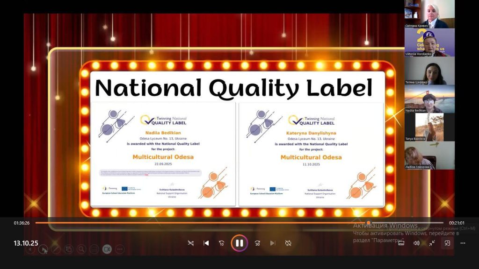
Task: Click Kateryna Danylishyna's quality label certificate
Action: coord(311,154)
